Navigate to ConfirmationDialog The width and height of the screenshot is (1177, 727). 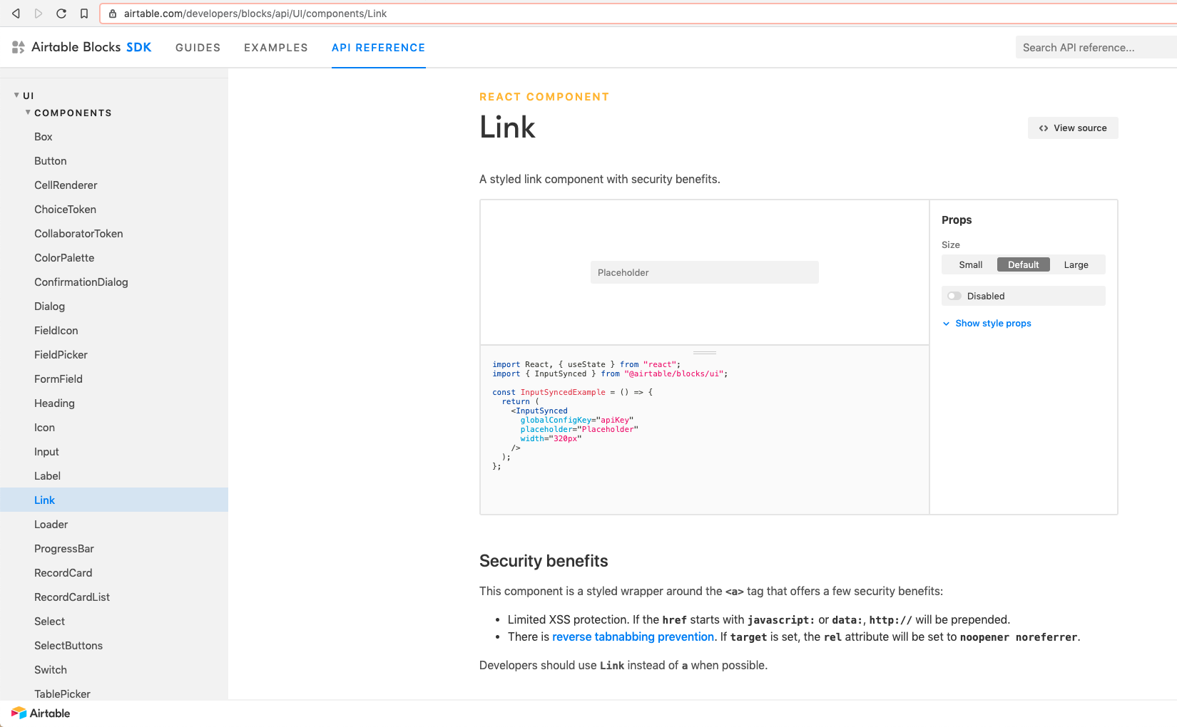(x=81, y=282)
